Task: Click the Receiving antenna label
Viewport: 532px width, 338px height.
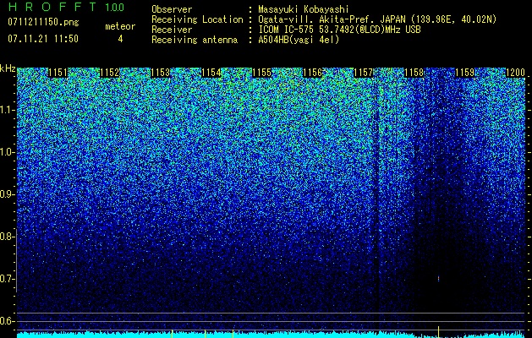Action: (x=195, y=40)
